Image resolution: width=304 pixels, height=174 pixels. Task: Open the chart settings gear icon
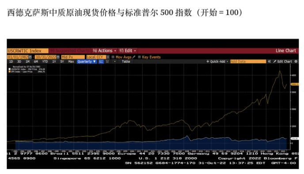tap(296, 61)
